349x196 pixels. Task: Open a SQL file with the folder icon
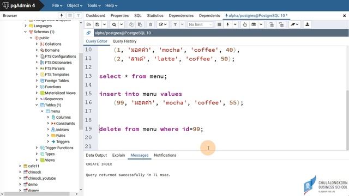88,24
